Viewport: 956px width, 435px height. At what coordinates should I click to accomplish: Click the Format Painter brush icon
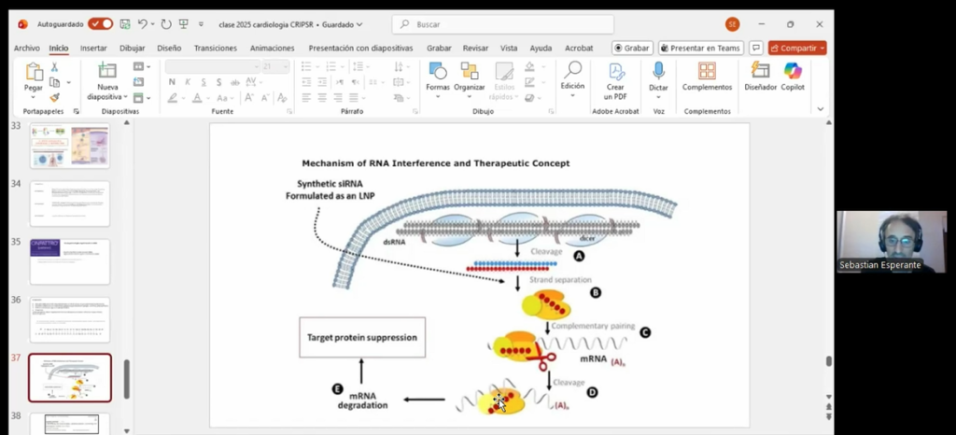(x=55, y=97)
